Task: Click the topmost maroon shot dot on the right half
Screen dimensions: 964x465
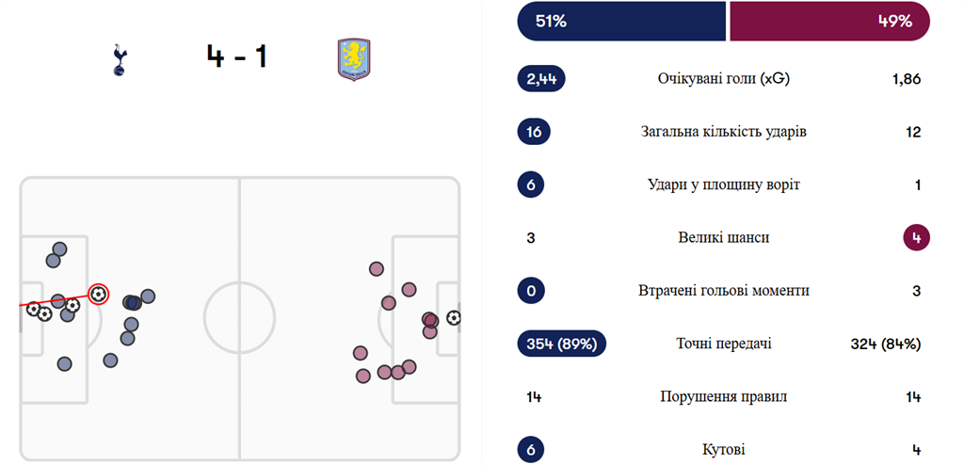Action: [377, 270]
